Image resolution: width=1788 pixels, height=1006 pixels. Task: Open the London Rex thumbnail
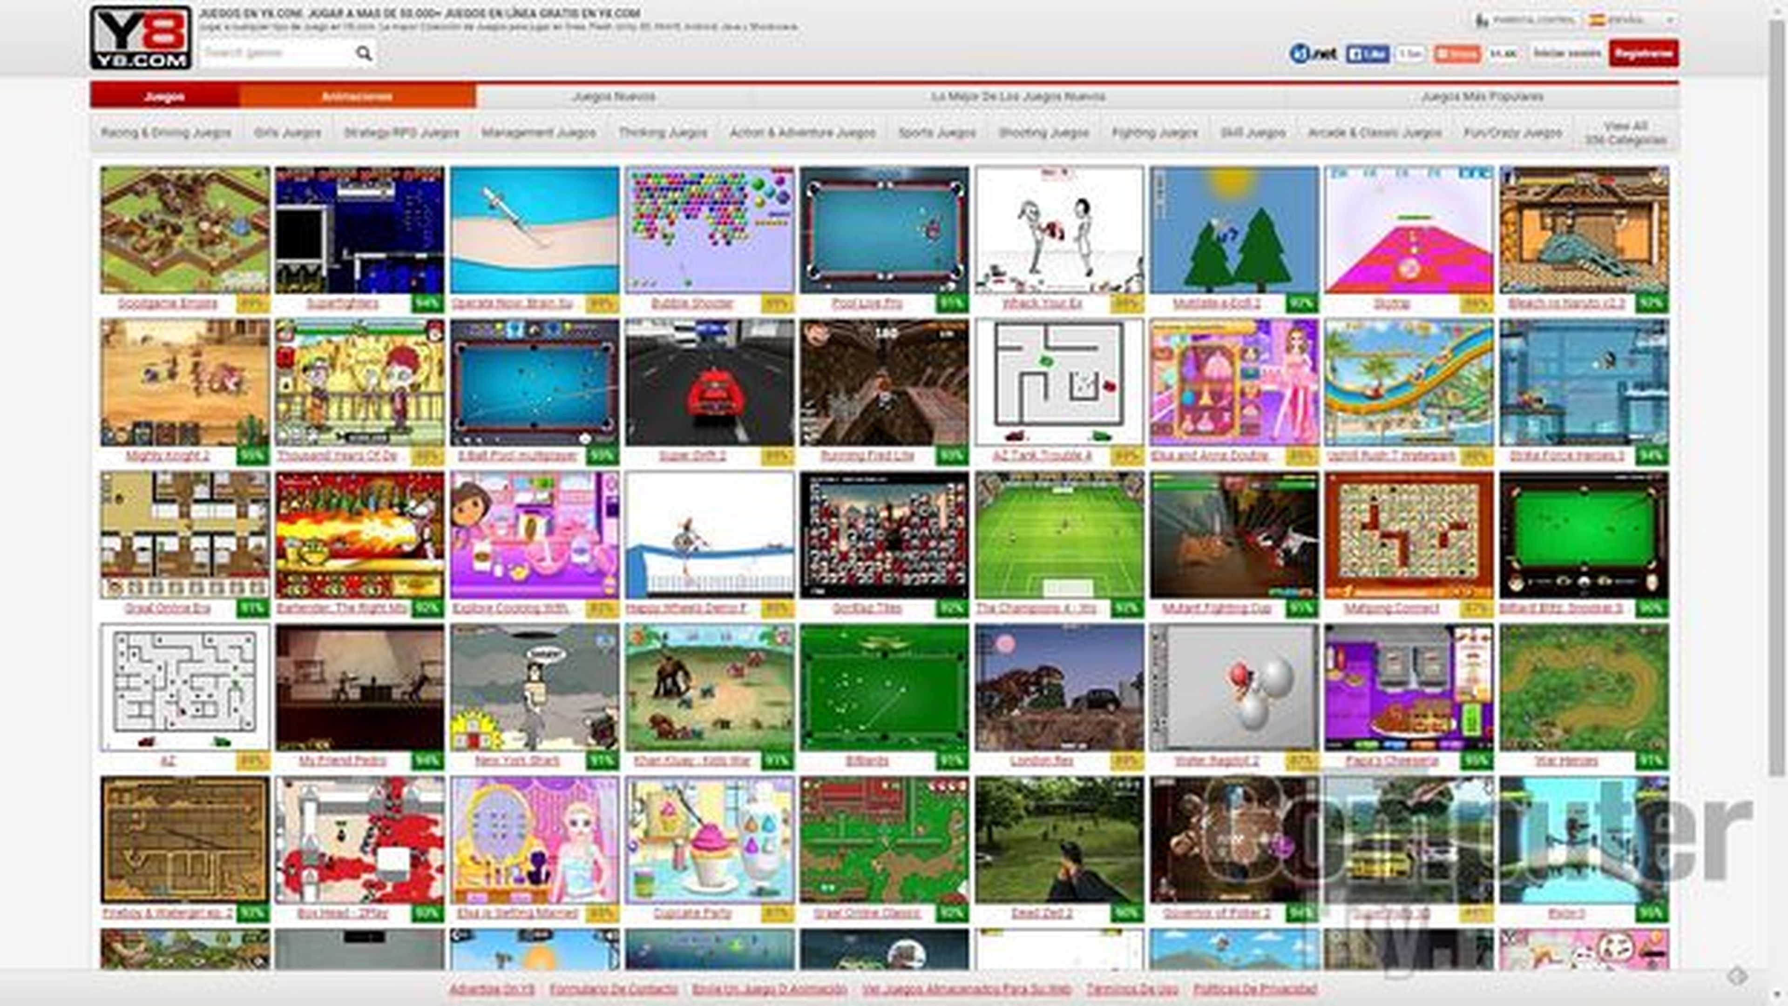(x=1059, y=688)
